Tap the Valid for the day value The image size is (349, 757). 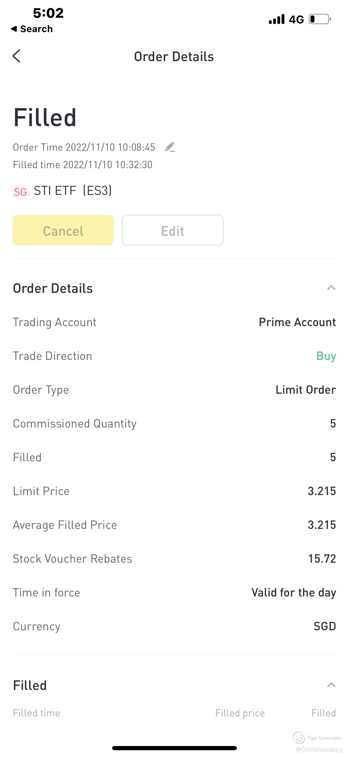click(x=294, y=593)
